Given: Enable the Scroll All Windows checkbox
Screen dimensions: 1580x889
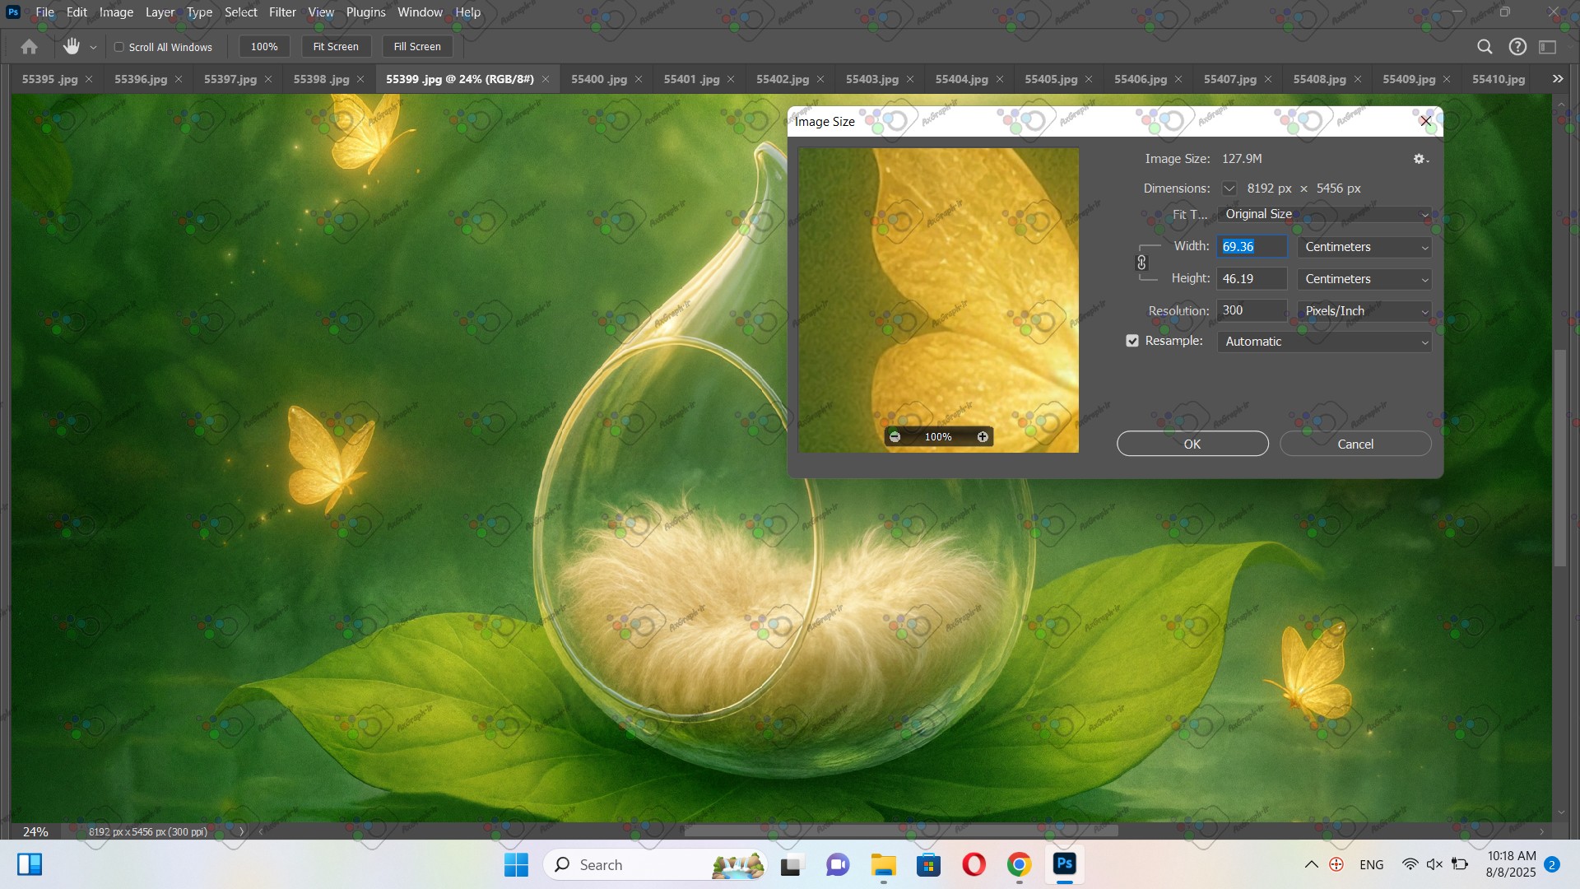Looking at the screenshot, I should tap(119, 47).
